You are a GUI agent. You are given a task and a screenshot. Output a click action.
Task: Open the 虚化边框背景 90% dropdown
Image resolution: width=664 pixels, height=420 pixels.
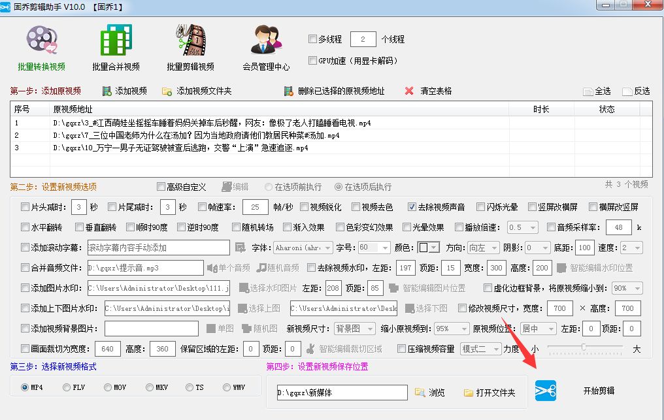(627, 288)
